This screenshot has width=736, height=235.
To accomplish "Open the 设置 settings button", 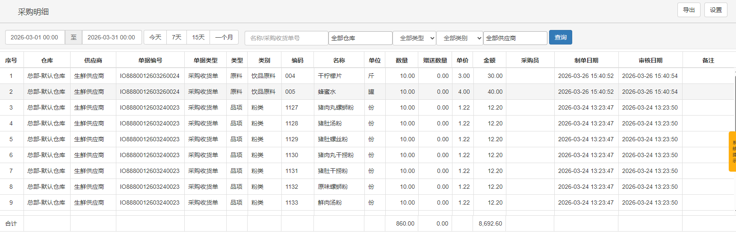I will (715, 10).
